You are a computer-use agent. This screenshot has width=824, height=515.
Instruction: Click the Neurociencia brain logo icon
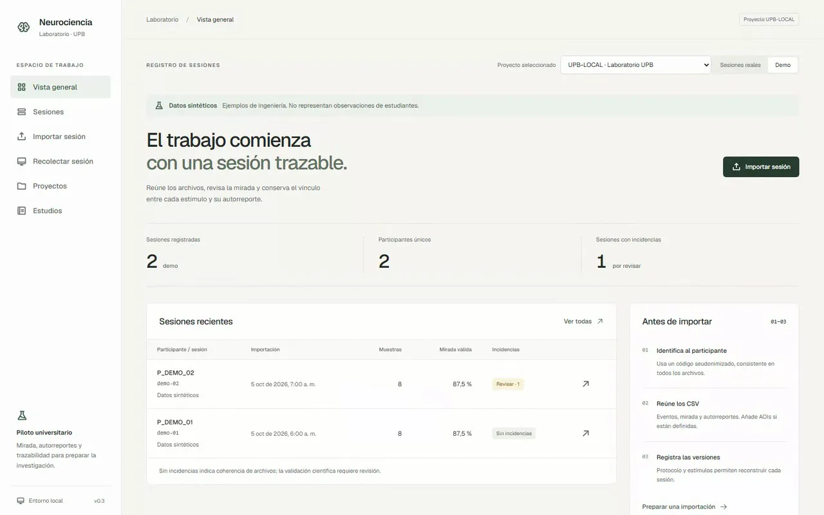point(24,27)
